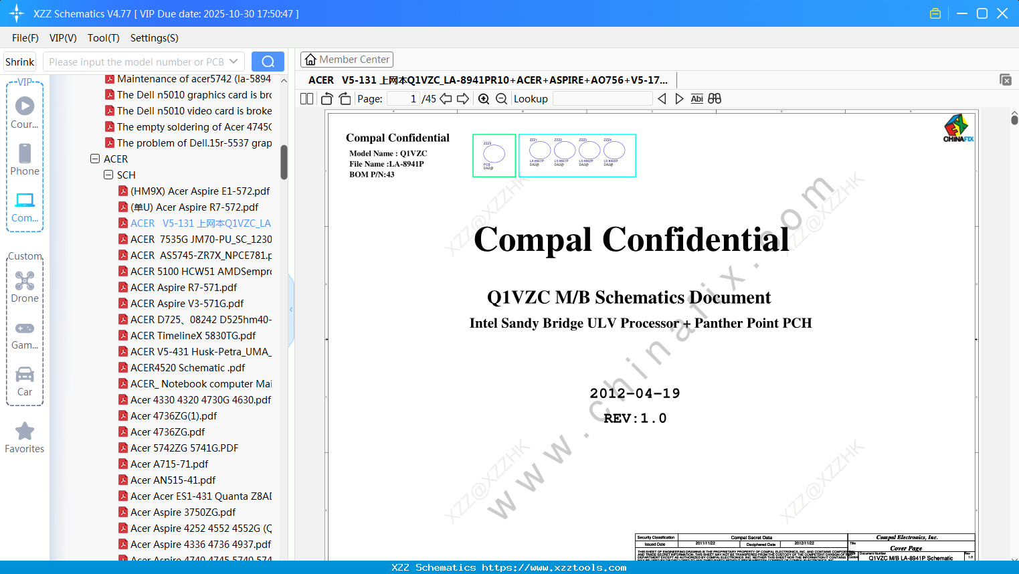This screenshot has width=1019, height=574.
Task: Click the page number field
Action: click(403, 99)
